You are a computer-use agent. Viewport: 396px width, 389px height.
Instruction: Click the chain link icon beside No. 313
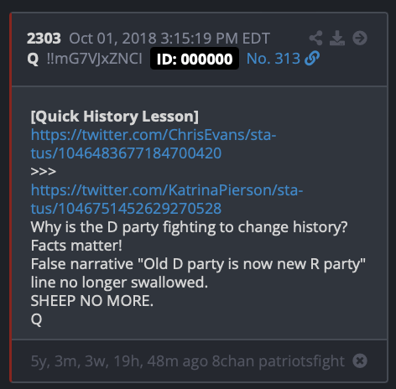tap(312, 59)
